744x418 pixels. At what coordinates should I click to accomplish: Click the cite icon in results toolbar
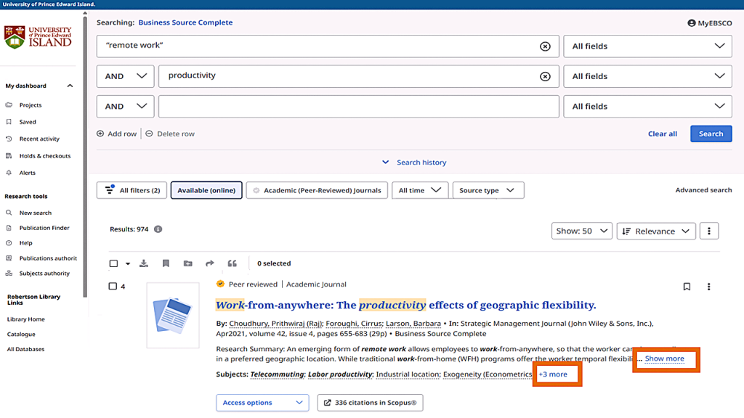pos(232,263)
